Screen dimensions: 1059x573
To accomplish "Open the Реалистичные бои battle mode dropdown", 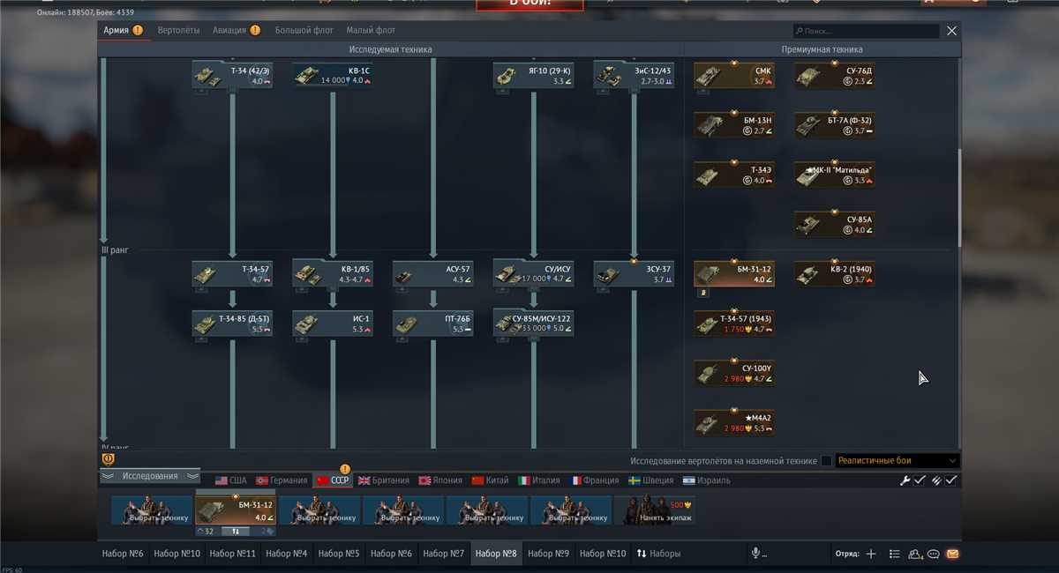I will pyautogui.click(x=897, y=460).
